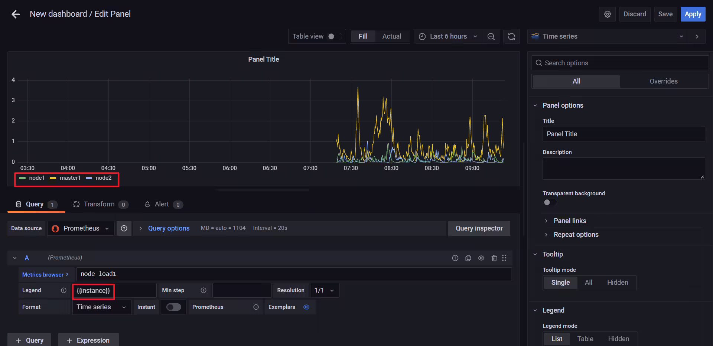
Task: Zoom out the time range
Action: click(491, 36)
